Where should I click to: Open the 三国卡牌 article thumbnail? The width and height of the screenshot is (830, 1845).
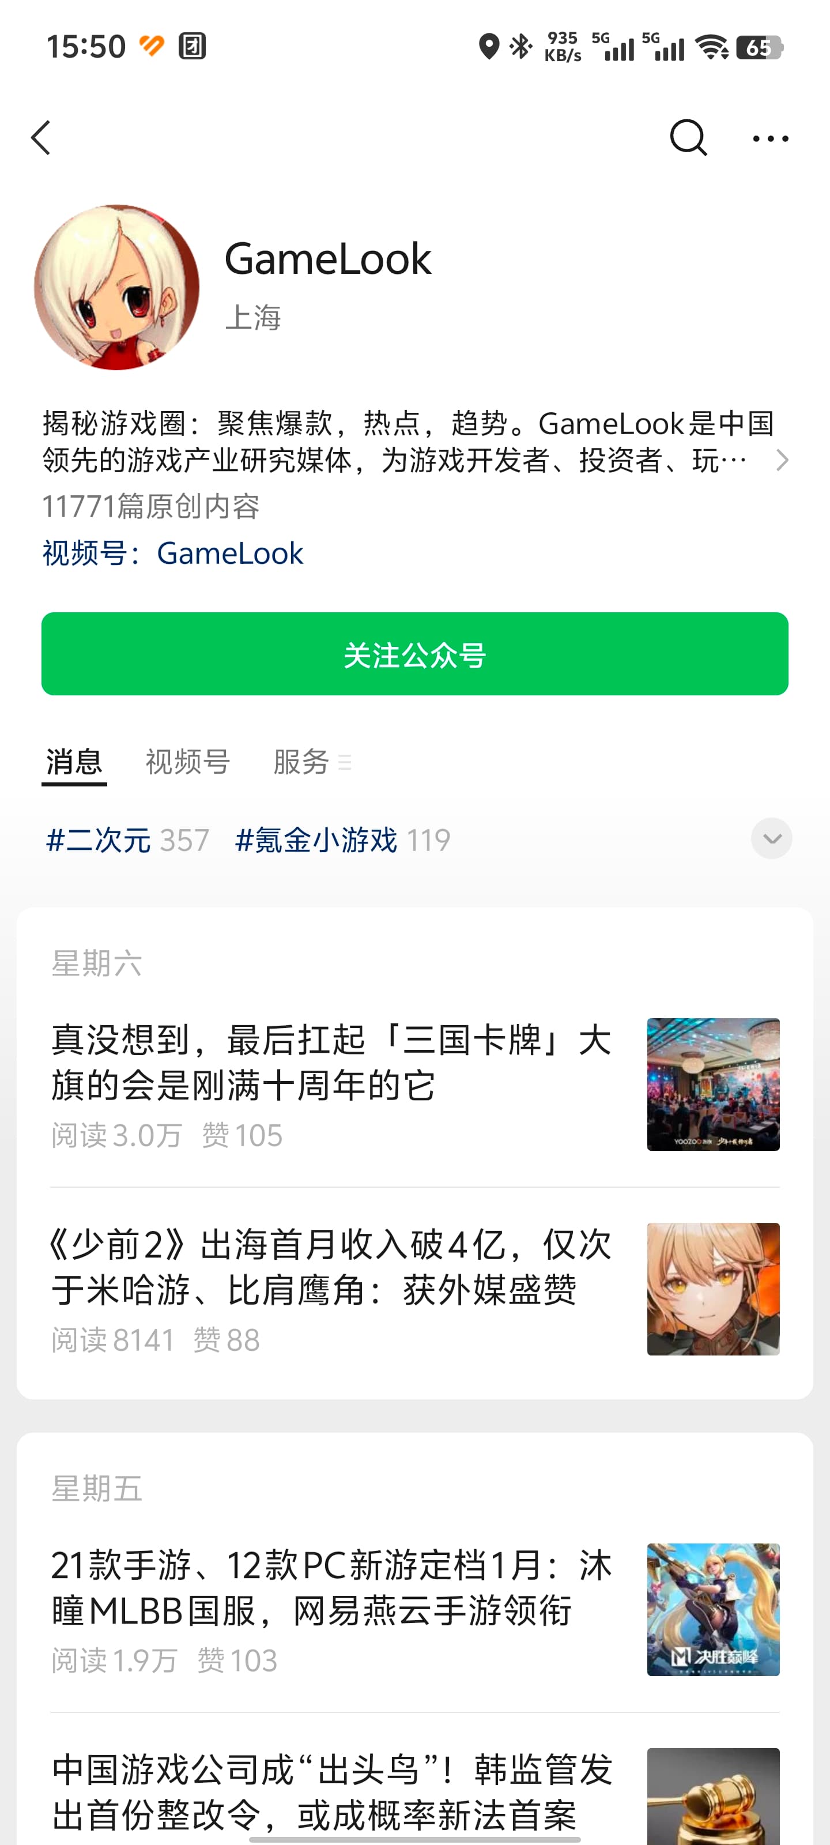click(x=713, y=1085)
